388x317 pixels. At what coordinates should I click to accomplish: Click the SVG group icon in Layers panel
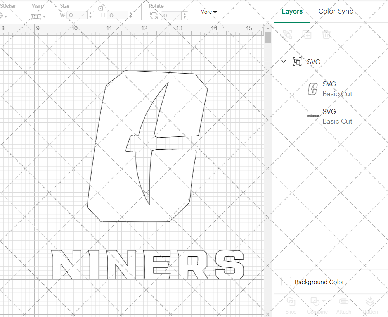[x=297, y=62]
